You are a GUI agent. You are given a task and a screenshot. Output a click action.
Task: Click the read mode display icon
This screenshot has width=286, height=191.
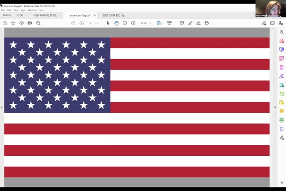[169, 23]
